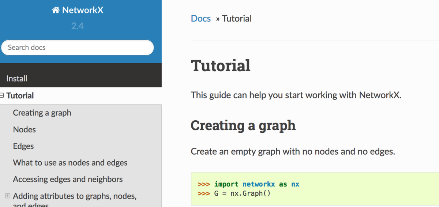Viewport: 439px width, 207px height.
Task: Follow the Docs breadcrumb link
Action: 201,19
